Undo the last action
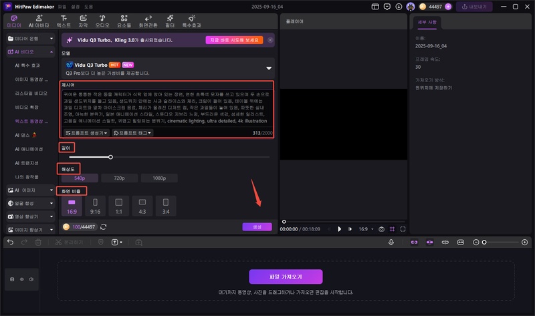 pyautogui.click(x=10, y=242)
